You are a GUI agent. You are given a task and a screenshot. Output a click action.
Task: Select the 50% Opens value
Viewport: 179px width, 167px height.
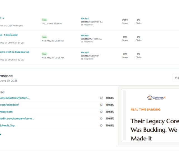125,37
